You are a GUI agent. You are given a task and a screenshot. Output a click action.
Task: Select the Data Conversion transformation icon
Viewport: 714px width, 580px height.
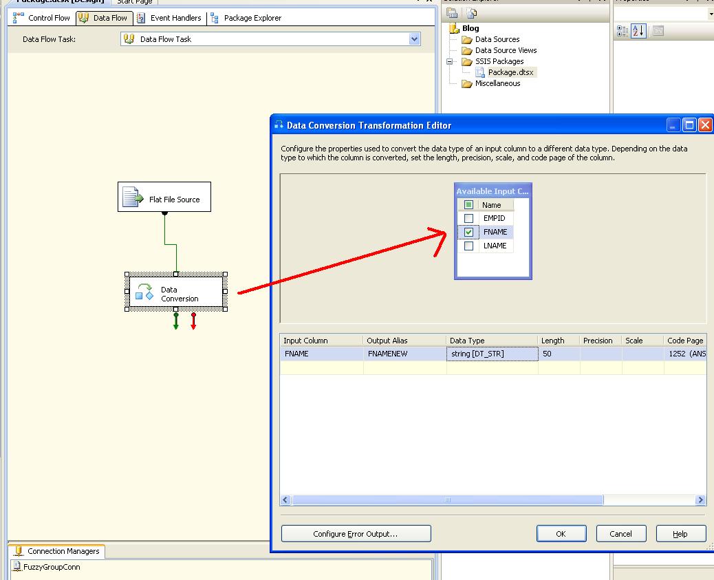(146, 291)
